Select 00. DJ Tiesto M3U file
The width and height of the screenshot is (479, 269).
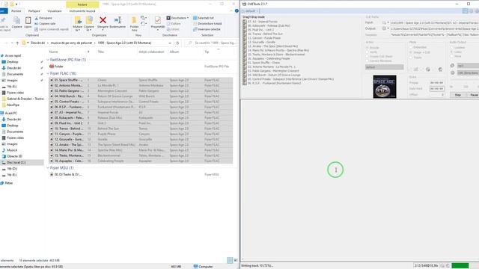tap(68, 175)
